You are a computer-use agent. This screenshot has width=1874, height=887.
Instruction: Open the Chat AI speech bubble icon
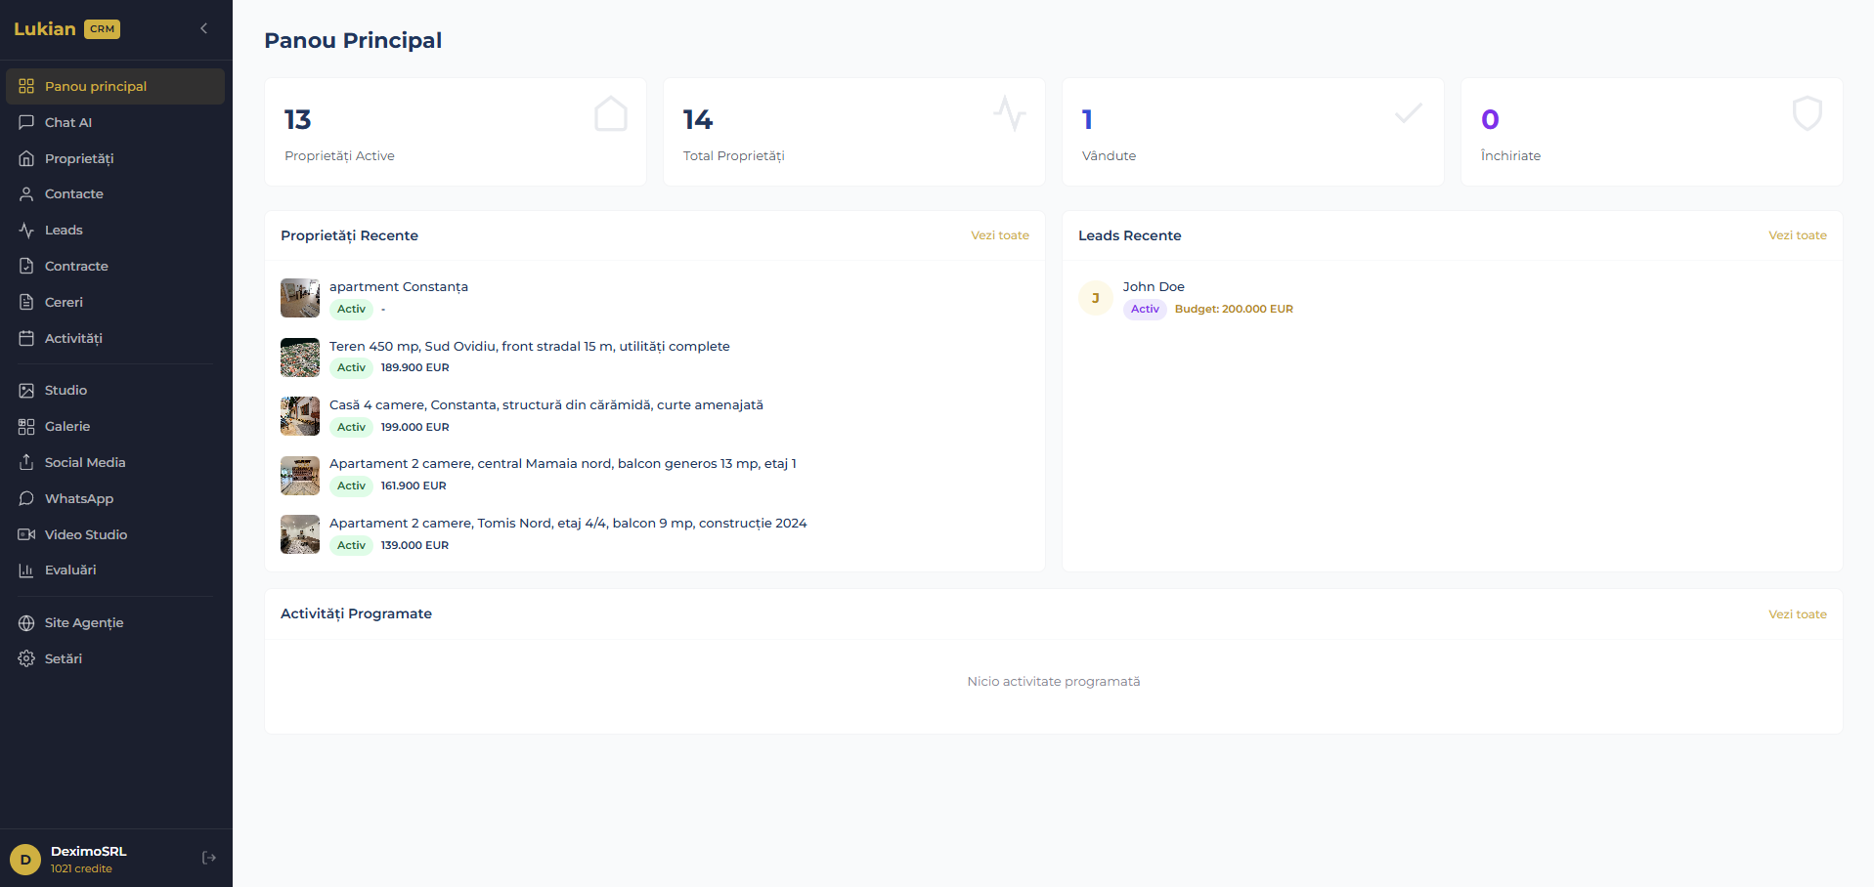(x=26, y=122)
